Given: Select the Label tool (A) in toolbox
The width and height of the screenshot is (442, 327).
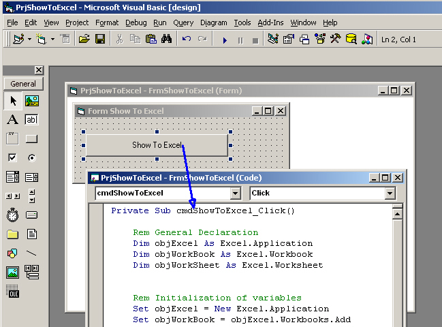Looking at the screenshot, I should pyautogui.click(x=13, y=119).
